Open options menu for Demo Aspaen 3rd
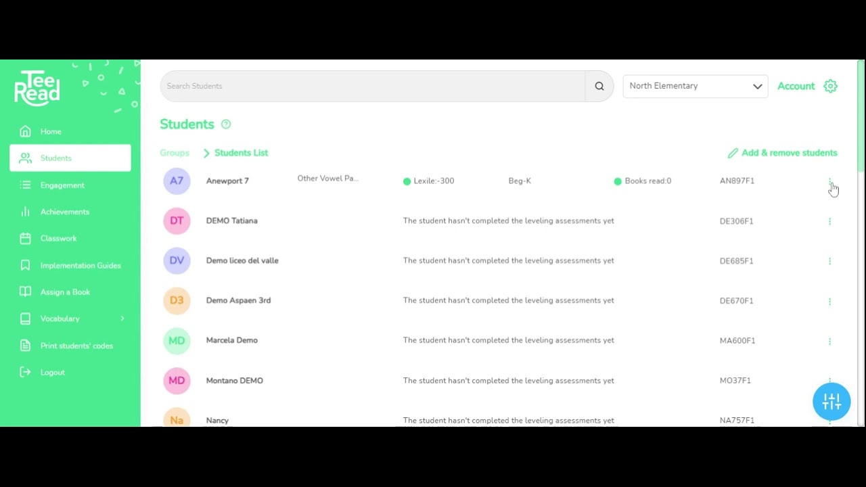 [829, 301]
